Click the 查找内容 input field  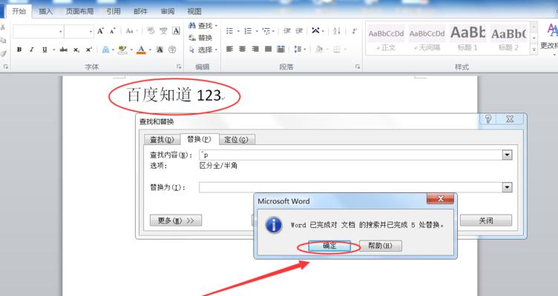[x=350, y=155]
